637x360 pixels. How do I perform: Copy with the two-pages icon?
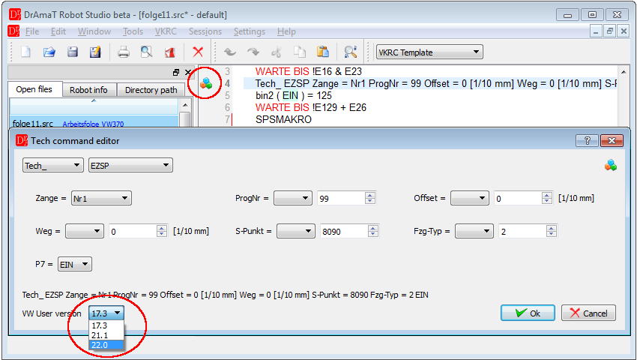tap(300, 52)
